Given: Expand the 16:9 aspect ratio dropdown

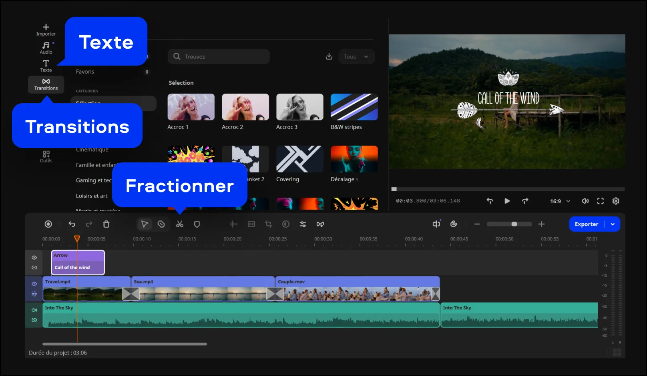Looking at the screenshot, I should tap(560, 201).
